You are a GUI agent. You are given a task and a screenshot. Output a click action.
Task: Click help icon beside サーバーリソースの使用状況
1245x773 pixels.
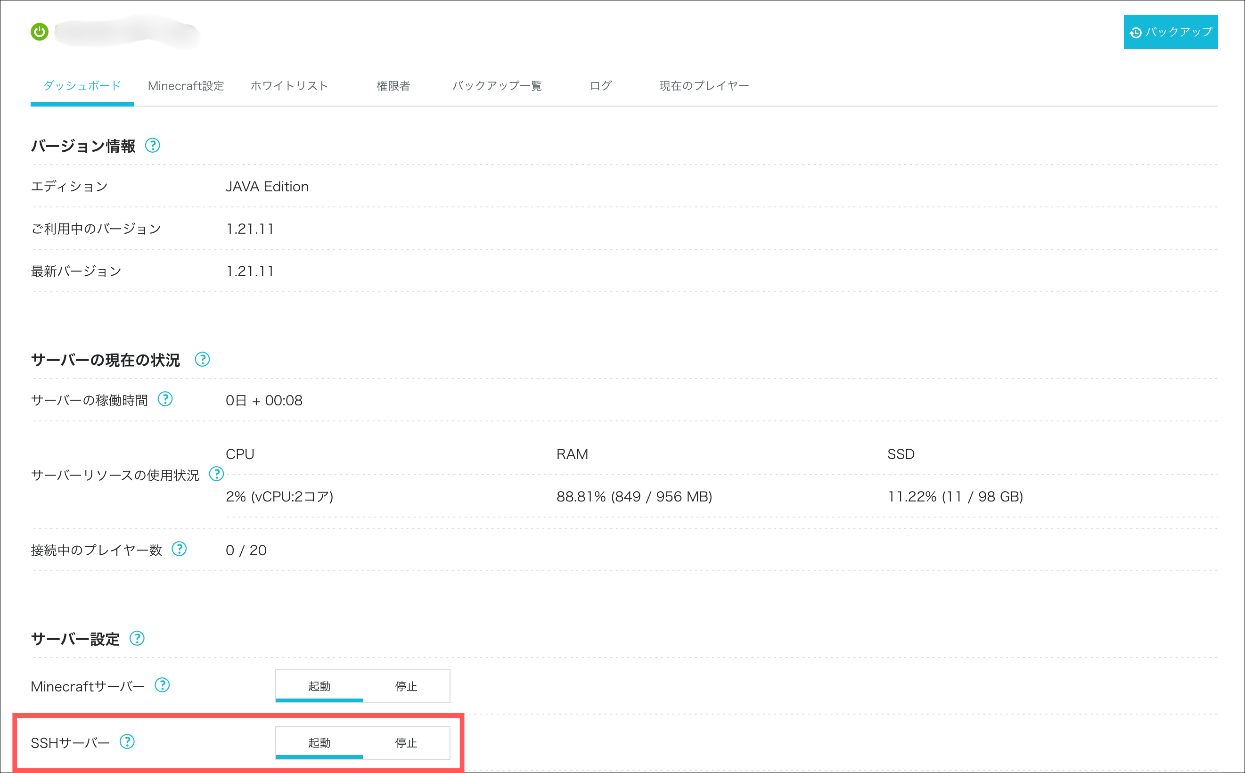(217, 475)
